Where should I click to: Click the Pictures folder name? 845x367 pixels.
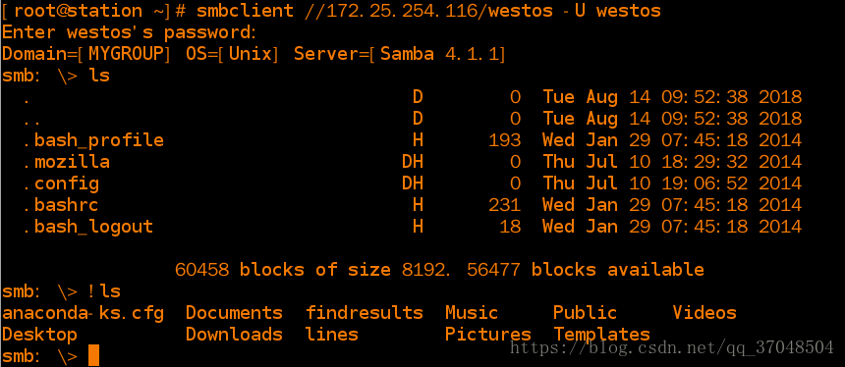pyautogui.click(x=488, y=335)
